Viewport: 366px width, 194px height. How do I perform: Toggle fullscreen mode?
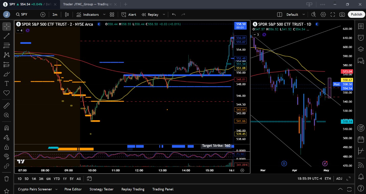333,15
